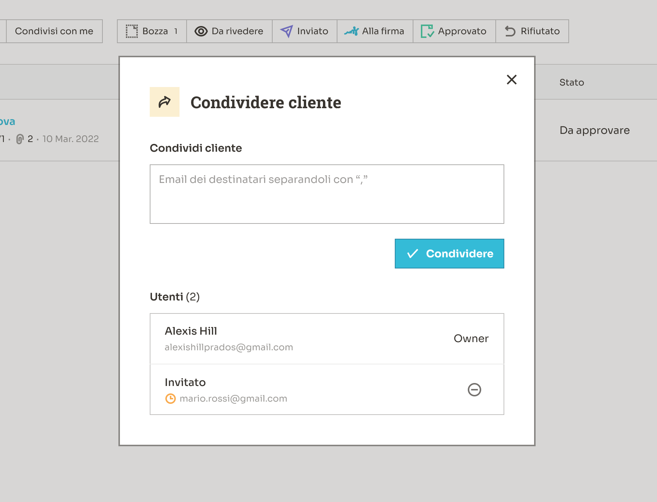The height and width of the screenshot is (502, 657).
Task: Click the Owner role label
Action: pyautogui.click(x=471, y=338)
